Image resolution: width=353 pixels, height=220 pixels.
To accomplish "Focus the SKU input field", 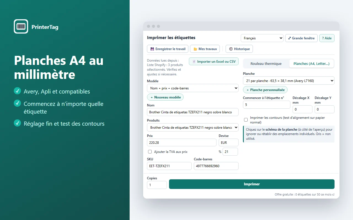I will coord(169,166).
